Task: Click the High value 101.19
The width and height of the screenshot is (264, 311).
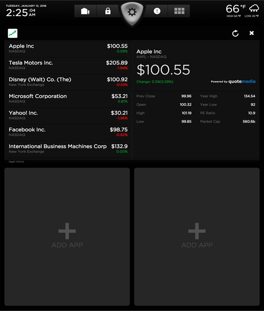Action: coord(187,113)
